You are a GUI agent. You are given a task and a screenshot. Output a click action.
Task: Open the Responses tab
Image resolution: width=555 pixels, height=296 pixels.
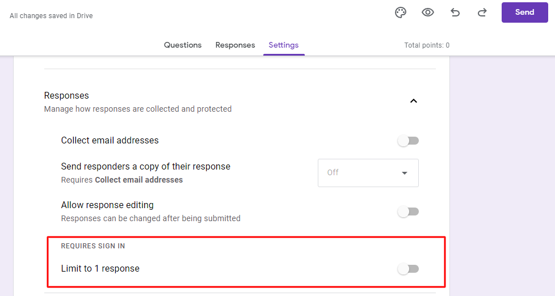tap(235, 45)
